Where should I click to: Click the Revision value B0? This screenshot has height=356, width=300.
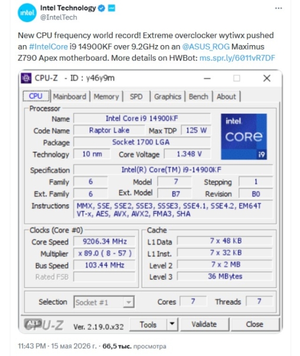[256, 193]
